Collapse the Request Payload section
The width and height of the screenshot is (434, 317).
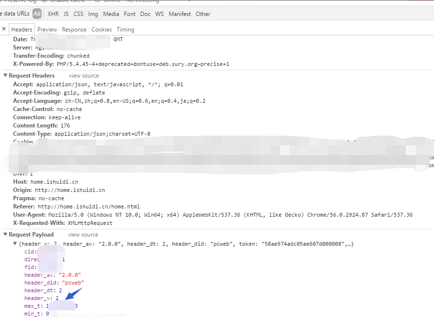click(5, 235)
